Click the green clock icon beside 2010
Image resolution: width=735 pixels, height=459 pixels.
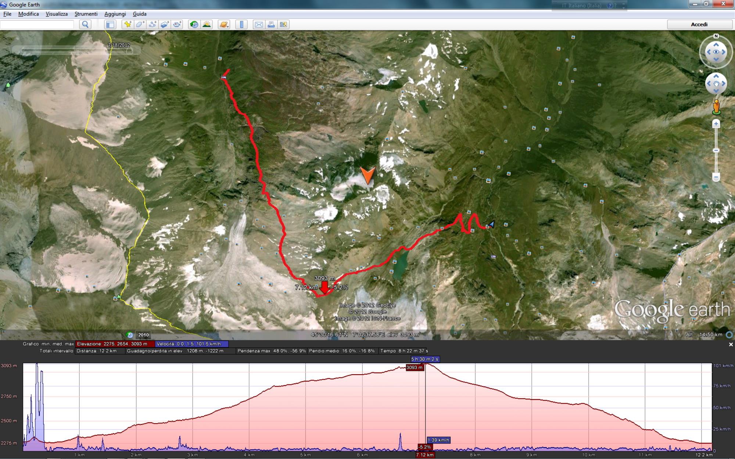[130, 335]
